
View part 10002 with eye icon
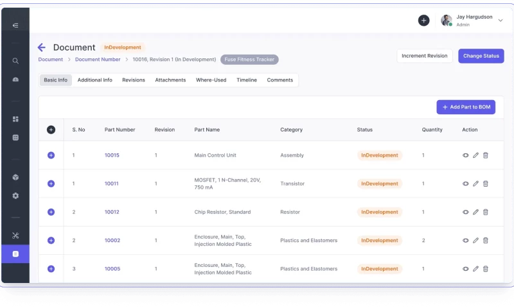click(x=465, y=240)
